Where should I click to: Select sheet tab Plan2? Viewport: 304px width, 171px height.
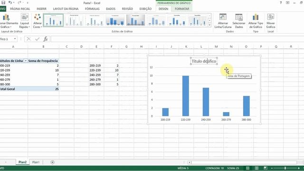pyautogui.click(x=22, y=162)
